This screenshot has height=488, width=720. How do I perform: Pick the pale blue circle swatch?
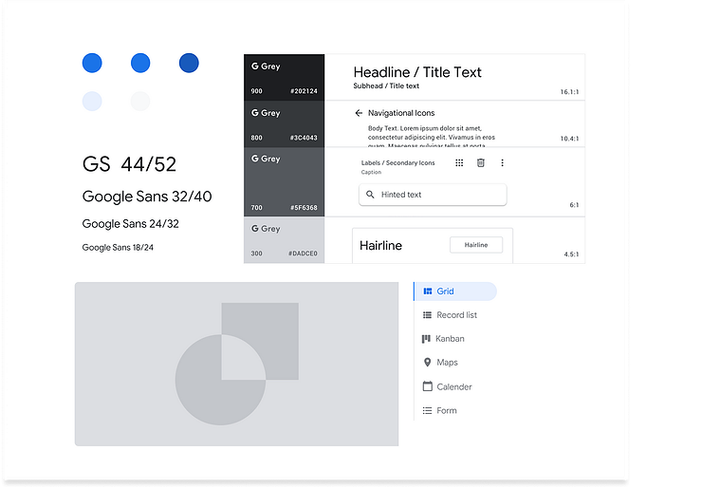92,101
